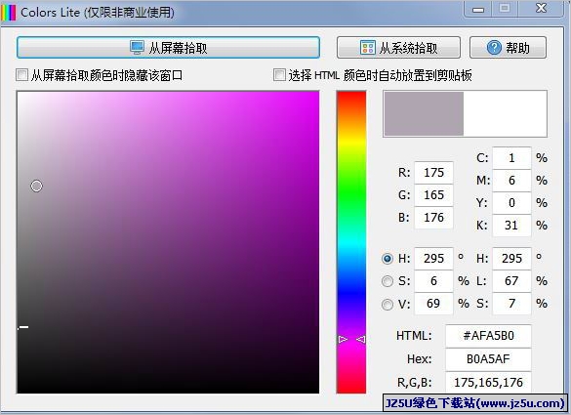Click the rainbow Colors Lite title bar icon
Screen dimensions: 571x415
pyautogui.click(x=9, y=13)
